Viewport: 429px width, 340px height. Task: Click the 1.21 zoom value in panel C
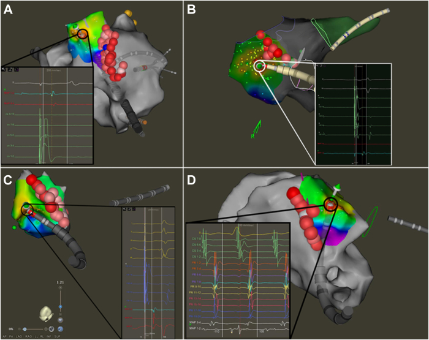(60, 282)
